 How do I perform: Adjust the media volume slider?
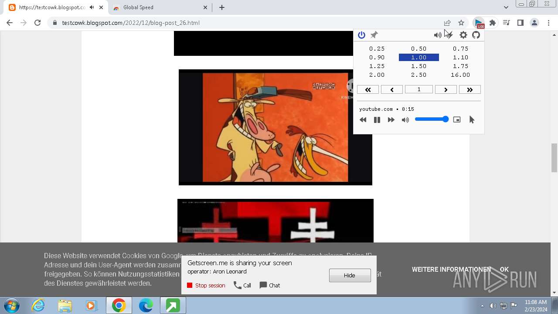point(432,119)
